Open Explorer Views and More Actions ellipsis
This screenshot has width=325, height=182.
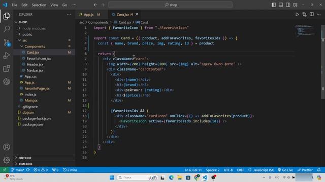(69, 14)
